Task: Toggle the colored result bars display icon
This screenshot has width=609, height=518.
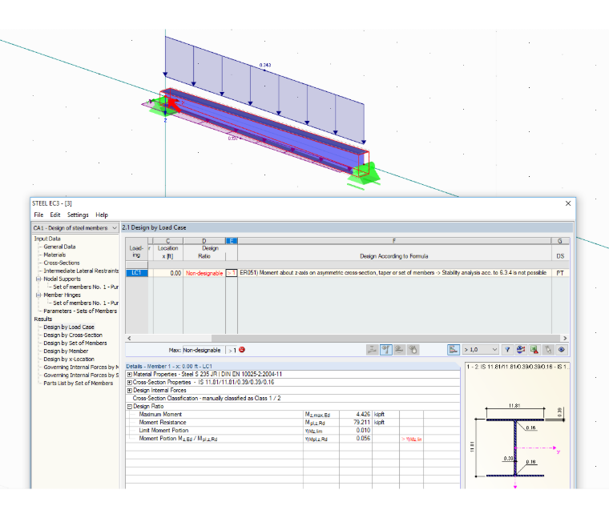Action: click(x=454, y=350)
